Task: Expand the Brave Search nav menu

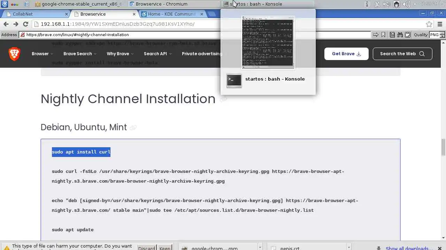Action: 80,54
